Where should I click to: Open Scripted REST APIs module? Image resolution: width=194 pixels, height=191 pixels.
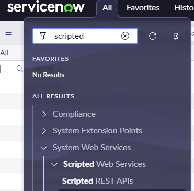click(x=97, y=181)
